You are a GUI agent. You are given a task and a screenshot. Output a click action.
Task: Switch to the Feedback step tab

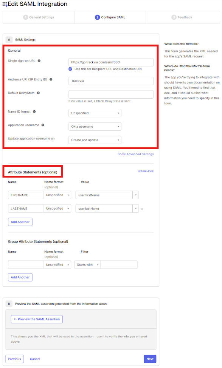[x=183, y=17]
